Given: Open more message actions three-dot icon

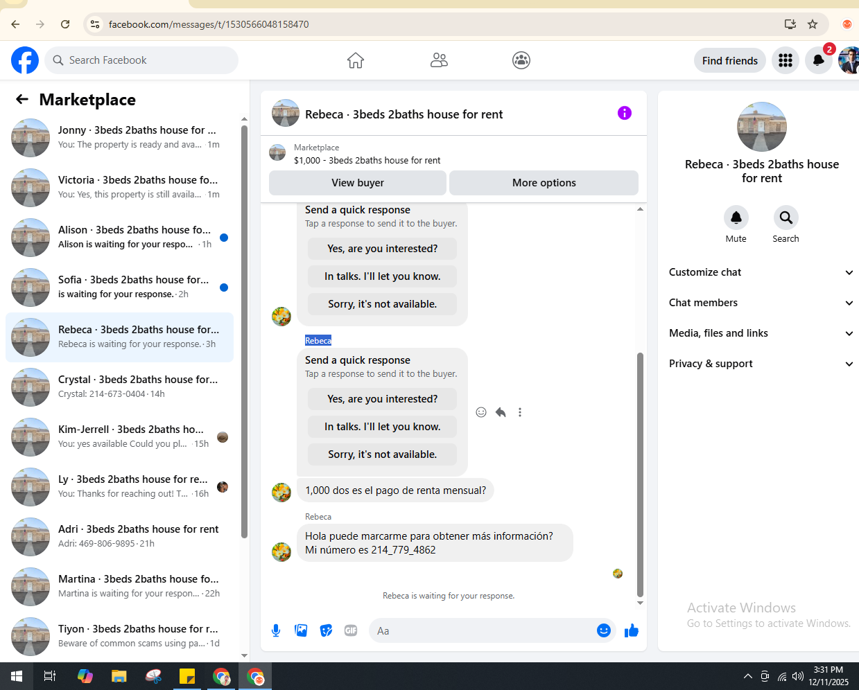Looking at the screenshot, I should pyautogui.click(x=520, y=412).
